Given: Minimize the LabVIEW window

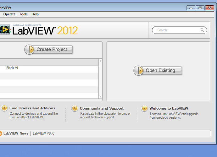Looking at the screenshot, I should pyautogui.click(x=191, y=8).
